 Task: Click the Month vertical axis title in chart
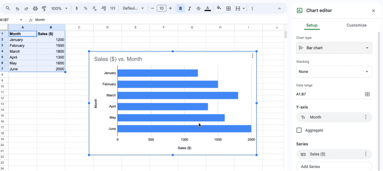coord(96,103)
